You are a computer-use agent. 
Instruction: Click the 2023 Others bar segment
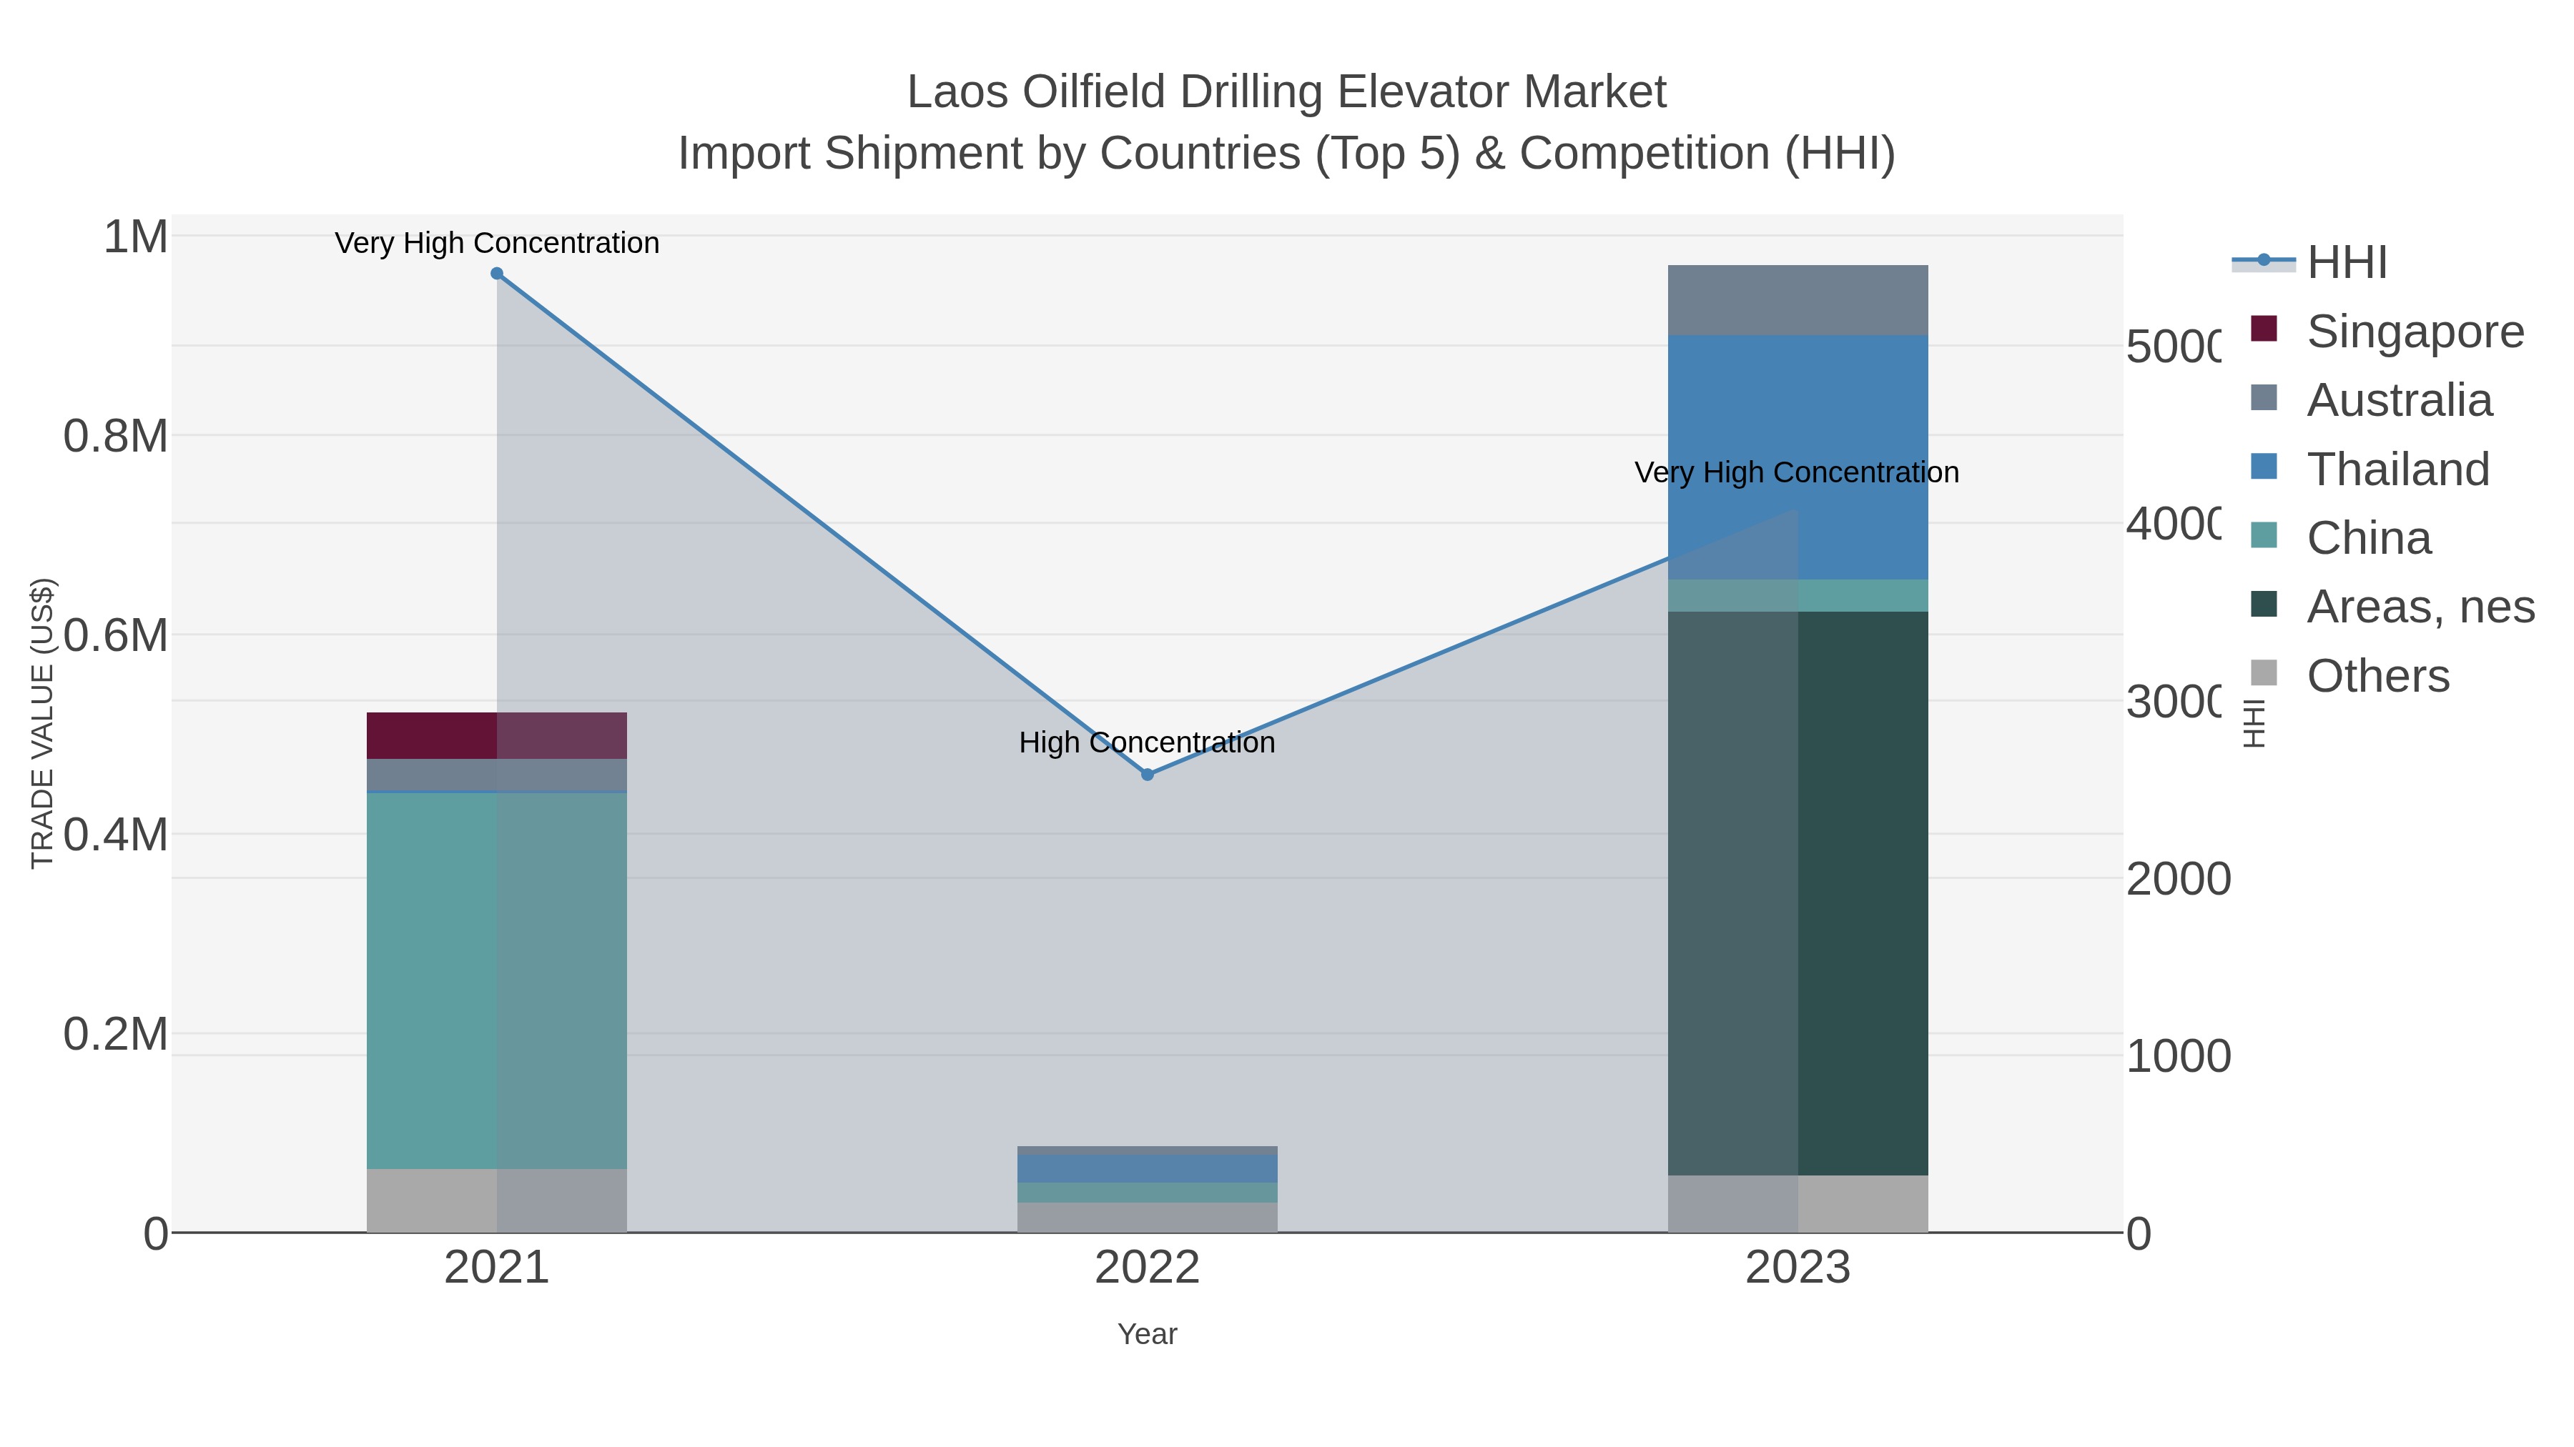(1798, 1204)
